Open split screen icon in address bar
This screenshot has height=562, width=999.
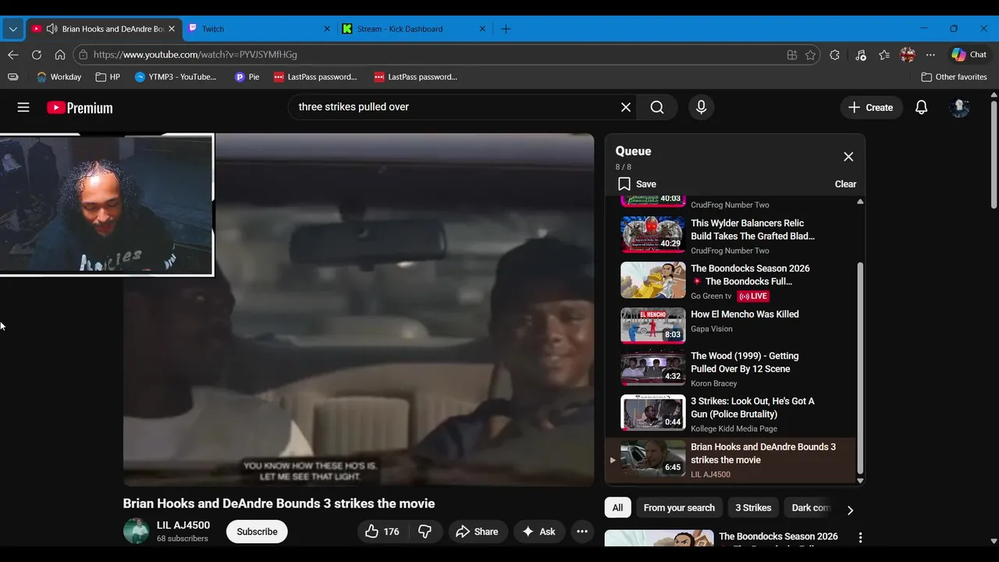[791, 55]
